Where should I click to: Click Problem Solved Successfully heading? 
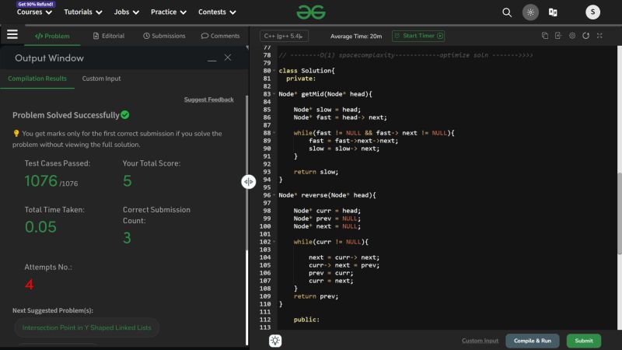click(66, 115)
